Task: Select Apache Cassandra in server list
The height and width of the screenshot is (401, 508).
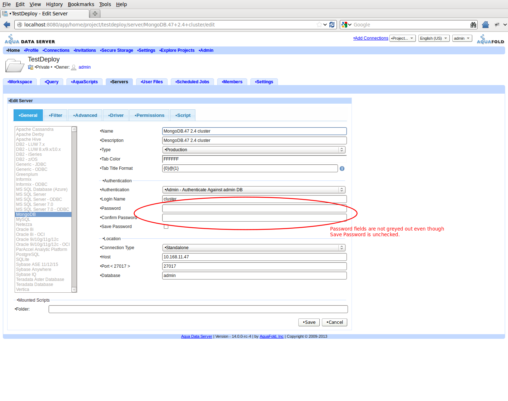Action: [43, 129]
